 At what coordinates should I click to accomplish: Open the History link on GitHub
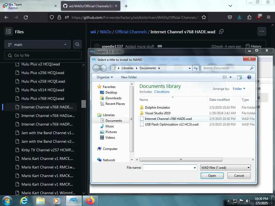[x=254, y=46]
